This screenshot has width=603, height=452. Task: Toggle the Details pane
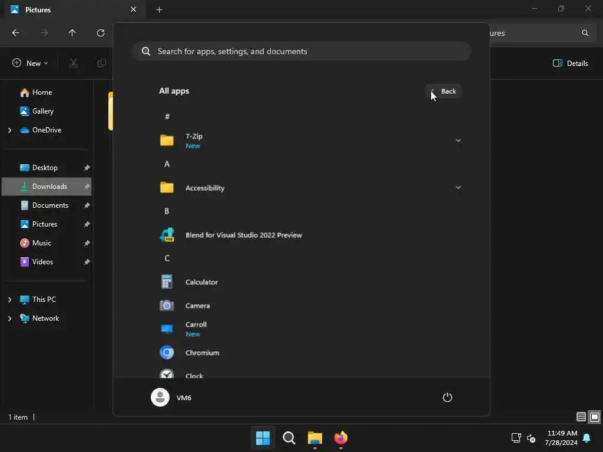570,63
